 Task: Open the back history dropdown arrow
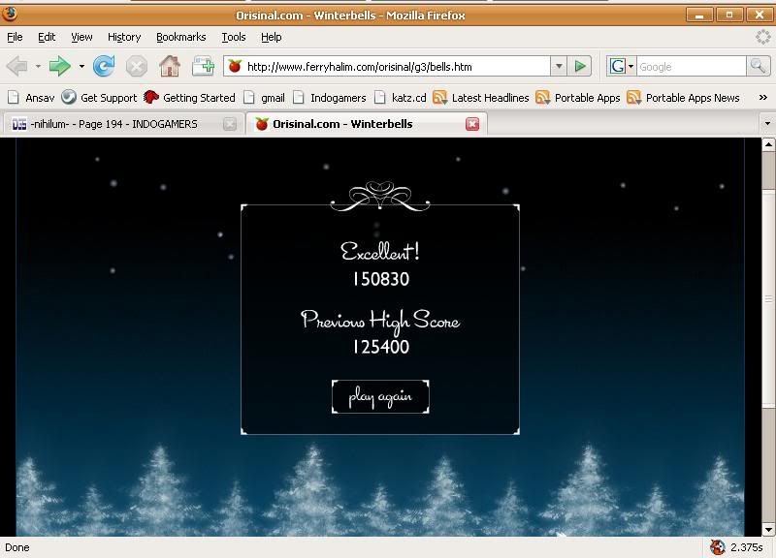pyautogui.click(x=38, y=66)
